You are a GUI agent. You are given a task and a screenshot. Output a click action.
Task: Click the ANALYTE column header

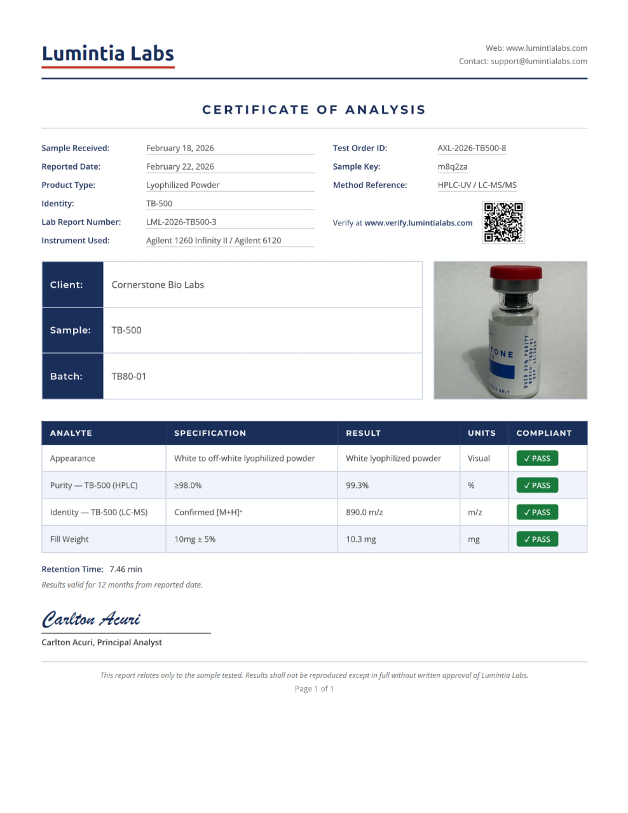tap(71, 433)
